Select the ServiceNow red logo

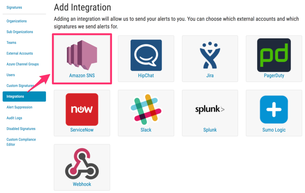82,110
